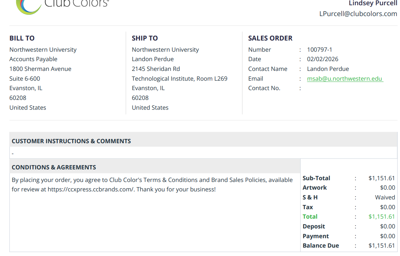Select Evanston, IL in Bill To
The width and height of the screenshot is (400, 256).
(x=26, y=88)
